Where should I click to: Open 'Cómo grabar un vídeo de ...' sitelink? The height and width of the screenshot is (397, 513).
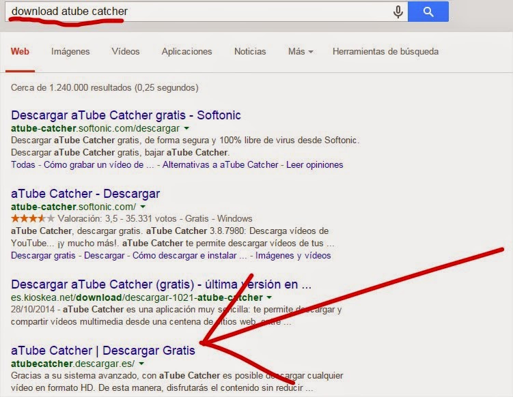pos(98,164)
